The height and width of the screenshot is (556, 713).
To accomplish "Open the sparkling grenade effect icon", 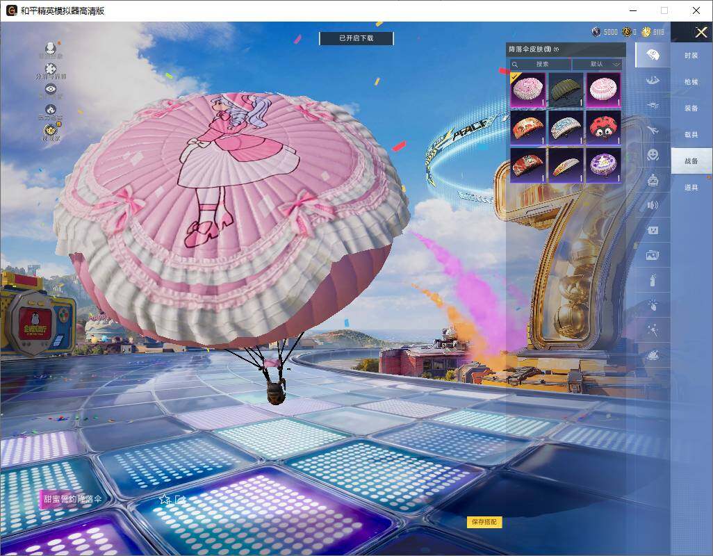I will (653, 304).
